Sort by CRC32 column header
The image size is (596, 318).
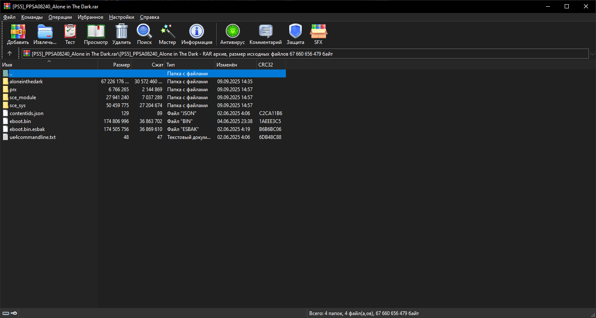click(x=271, y=65)
